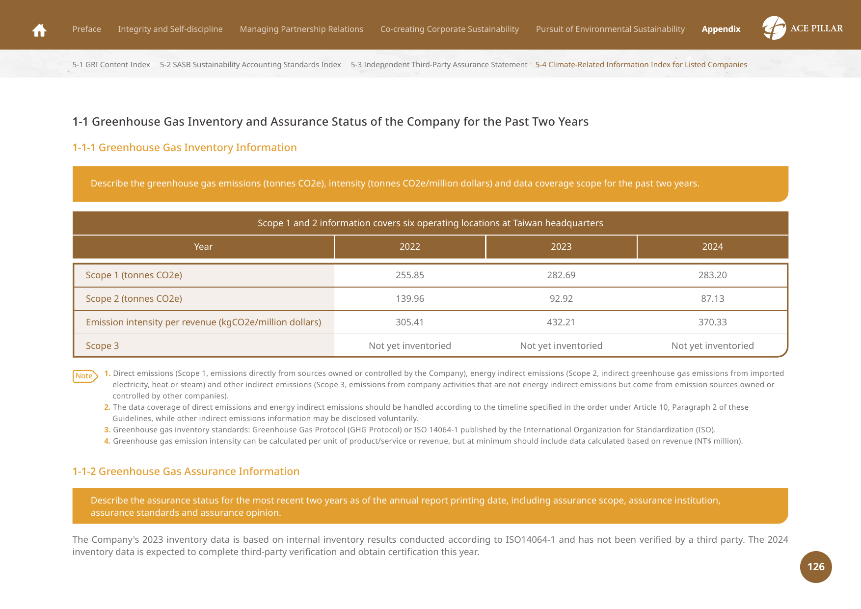
Task: Select the 2023 column header
Action: pyautogui.click(x=561, y=247)
